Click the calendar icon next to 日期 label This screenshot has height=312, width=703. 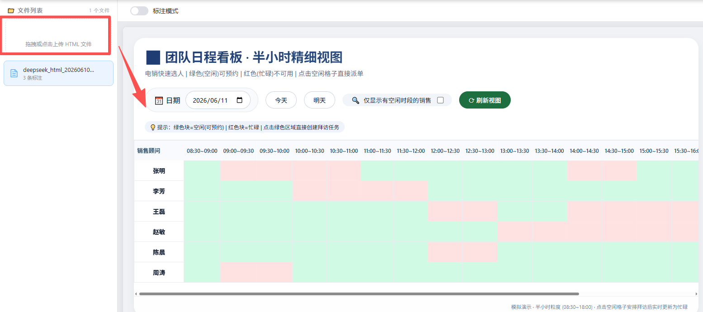coord(159,100)
